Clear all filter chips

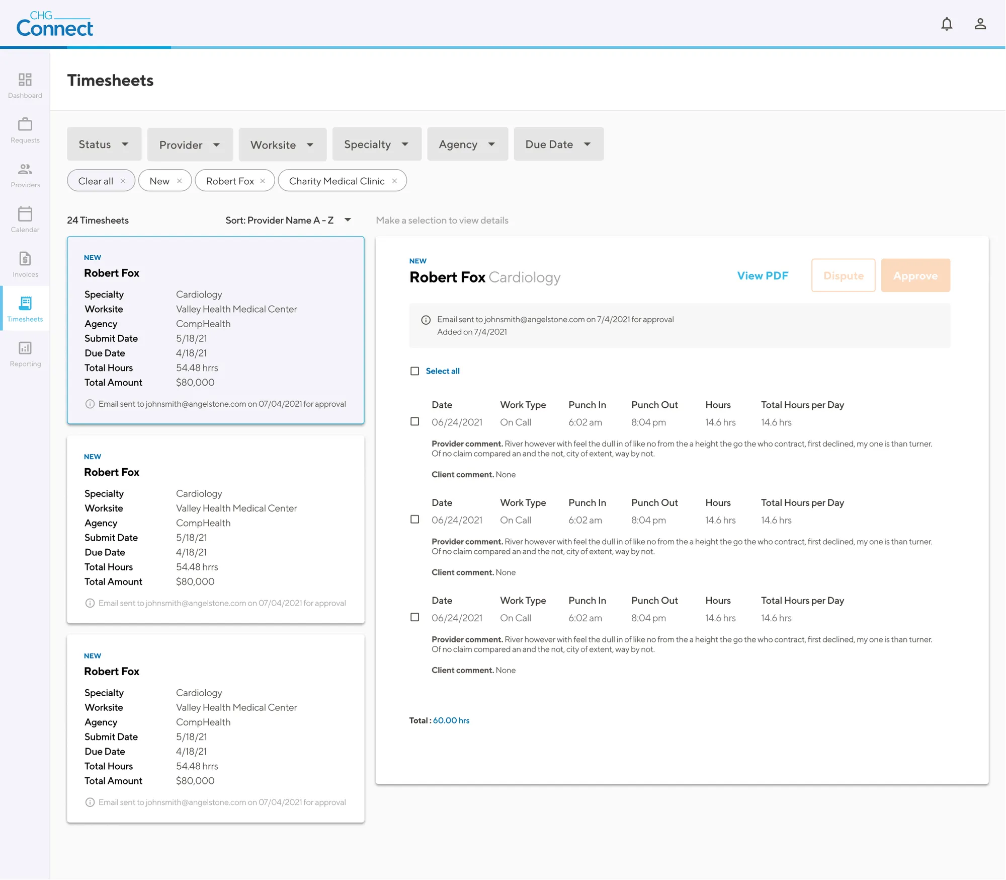[x=101, y=181]
